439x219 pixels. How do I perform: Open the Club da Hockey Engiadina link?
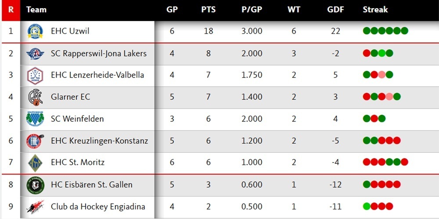pos(98,206)
